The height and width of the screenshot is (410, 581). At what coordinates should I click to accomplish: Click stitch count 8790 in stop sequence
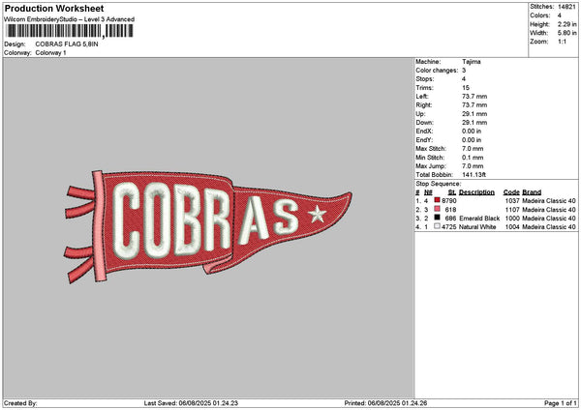pyautogui.click(x=449, y=201)
